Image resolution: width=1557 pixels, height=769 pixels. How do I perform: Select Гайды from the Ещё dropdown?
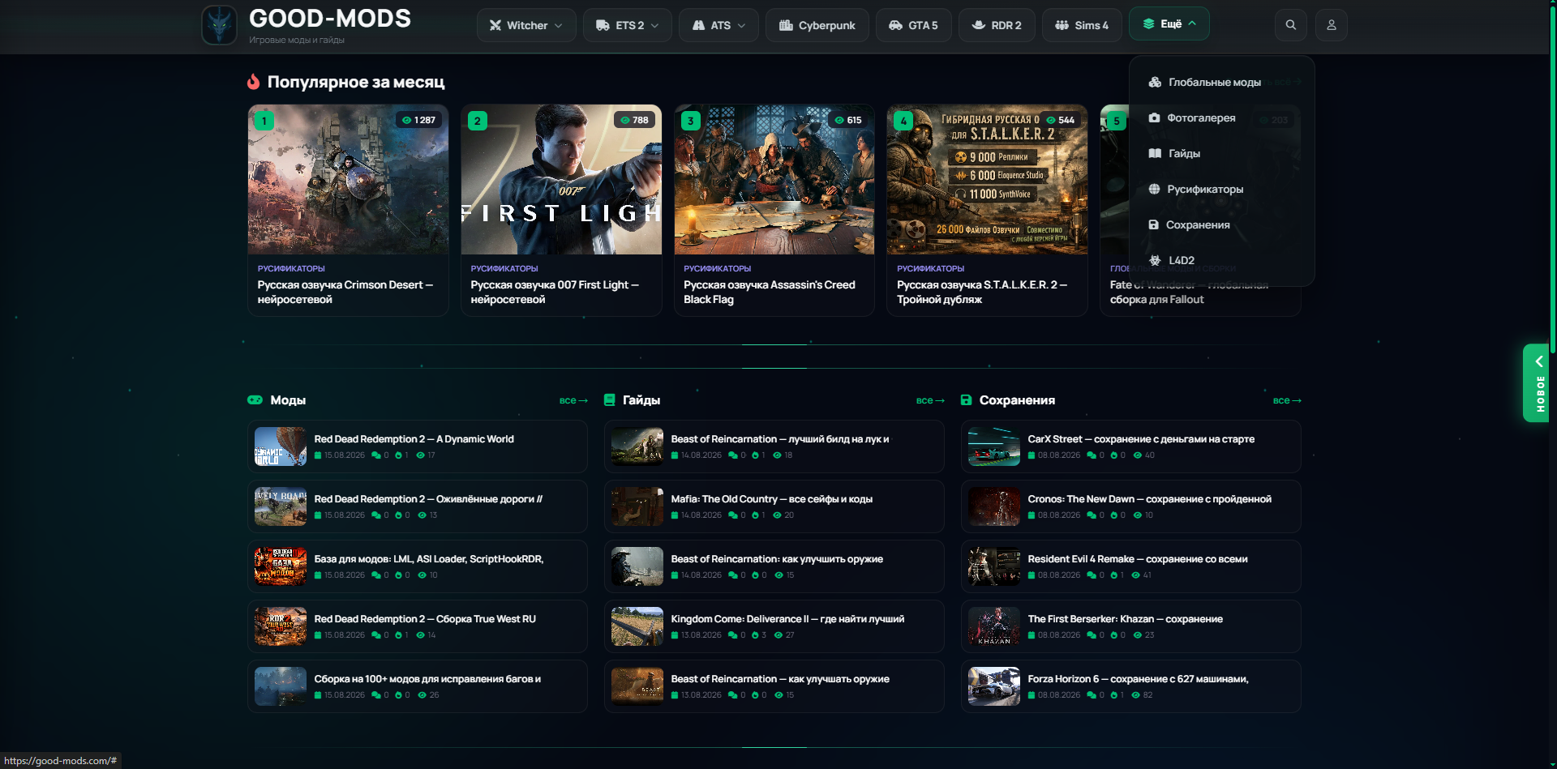[1221, 153]
